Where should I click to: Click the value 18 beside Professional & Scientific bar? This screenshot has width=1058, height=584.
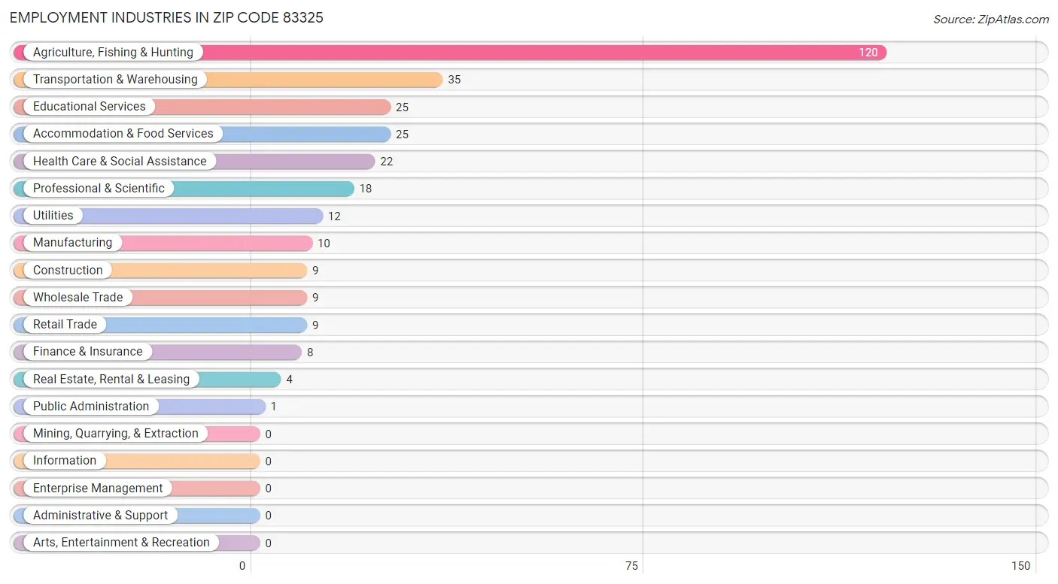tap(366, 189)
